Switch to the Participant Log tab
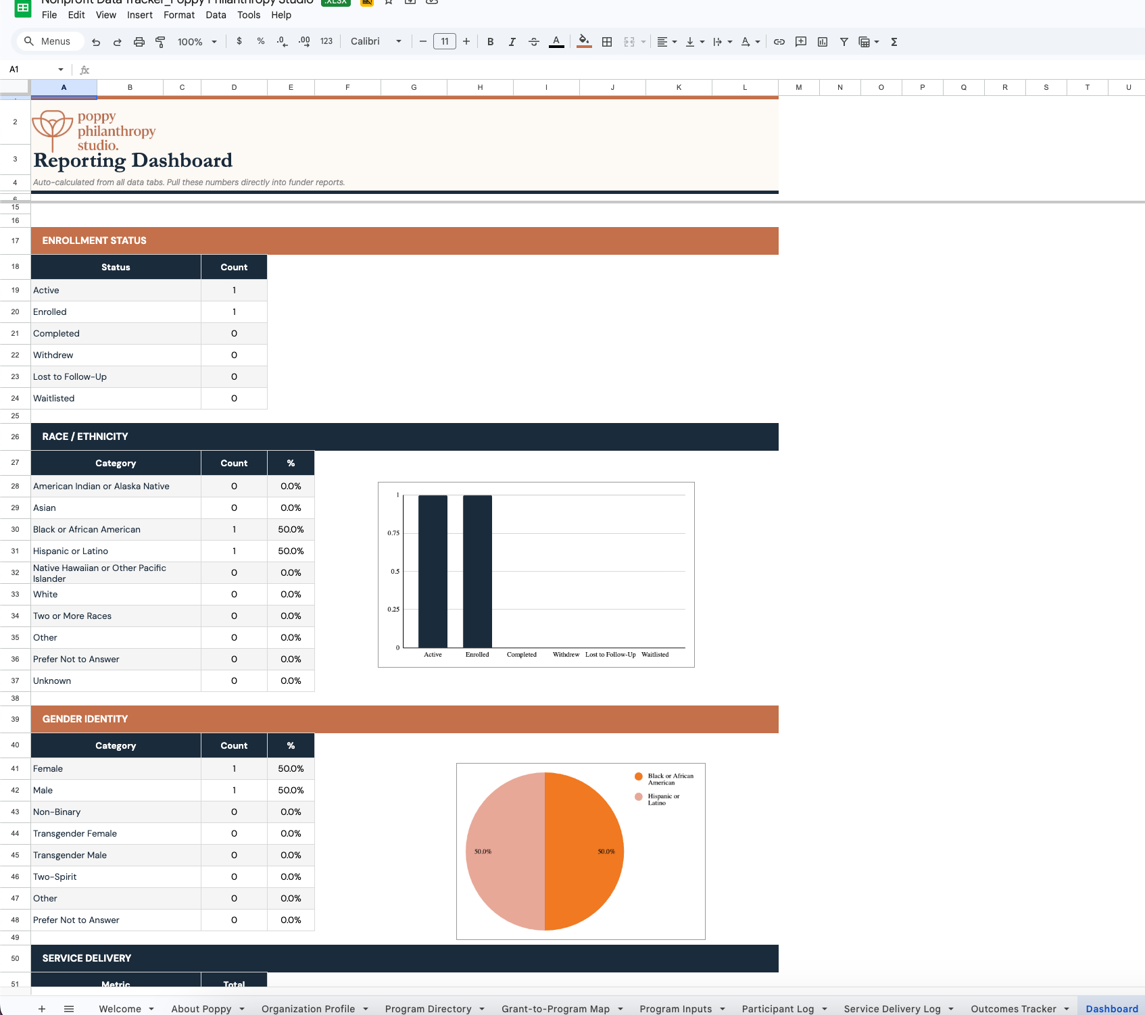Viewport: 1145px width, 1015px height. [x=778, y=1008]
